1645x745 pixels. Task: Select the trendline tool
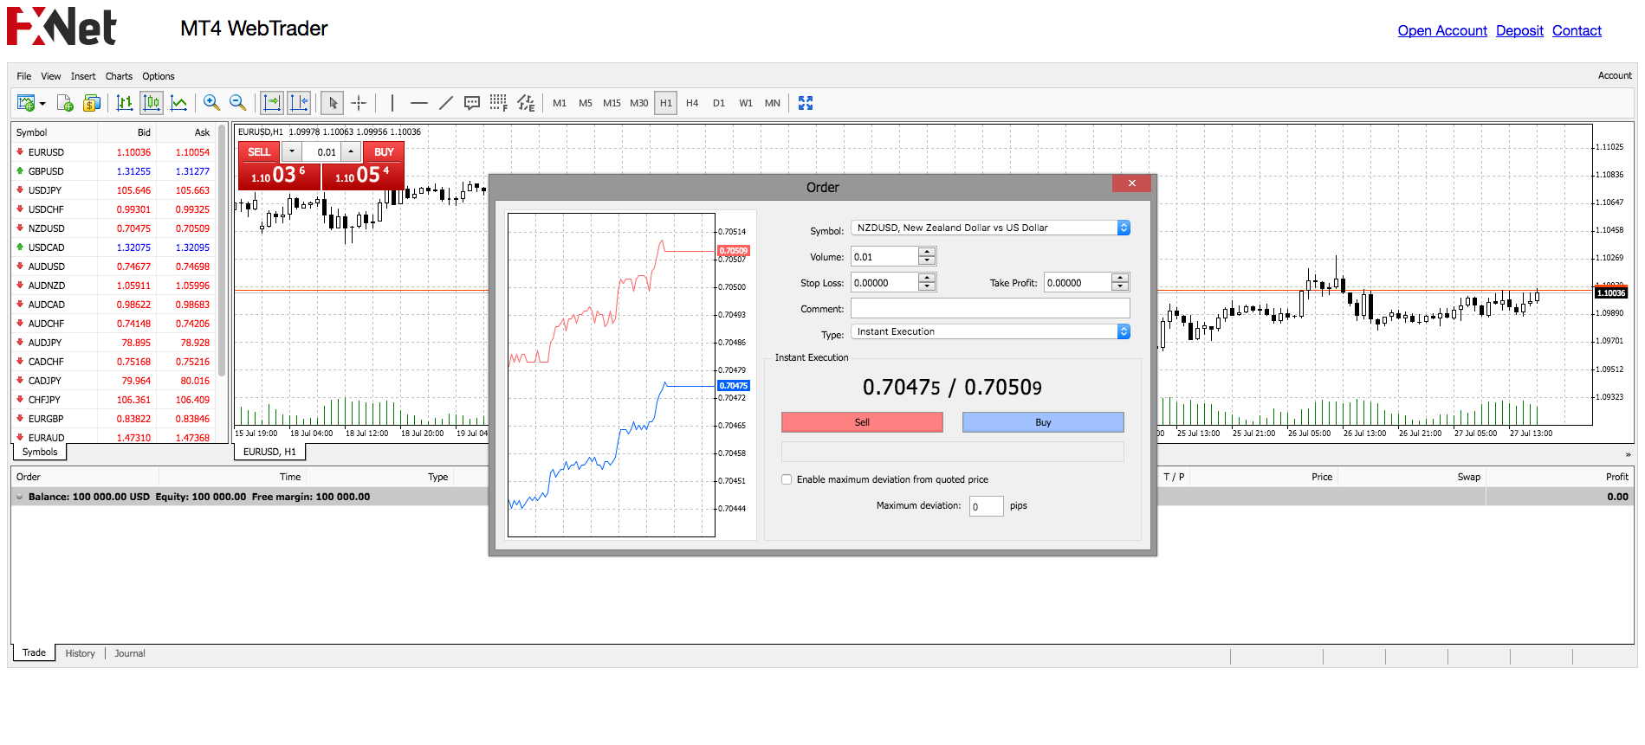pos(446,103)
